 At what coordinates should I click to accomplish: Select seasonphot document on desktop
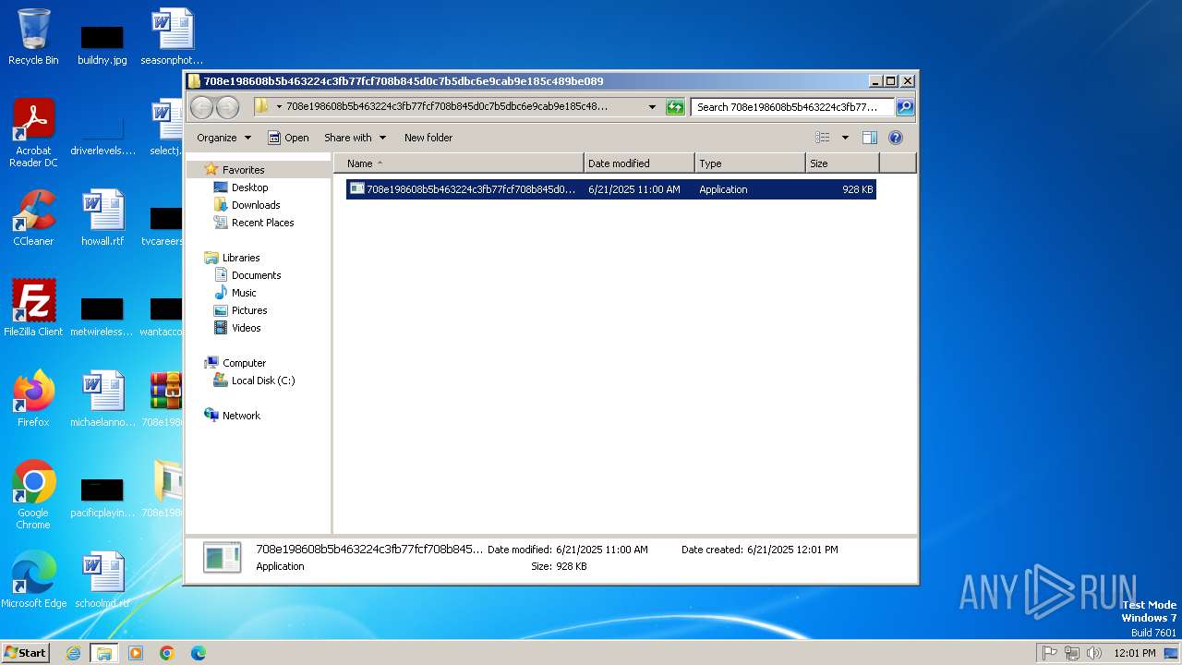[173, 37]
